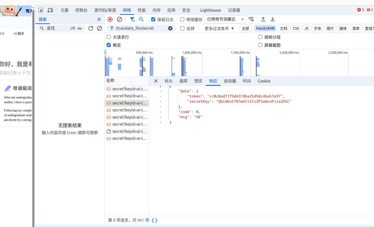
Task: Toggle regular expression search option
Action: (x=73, y=28)
